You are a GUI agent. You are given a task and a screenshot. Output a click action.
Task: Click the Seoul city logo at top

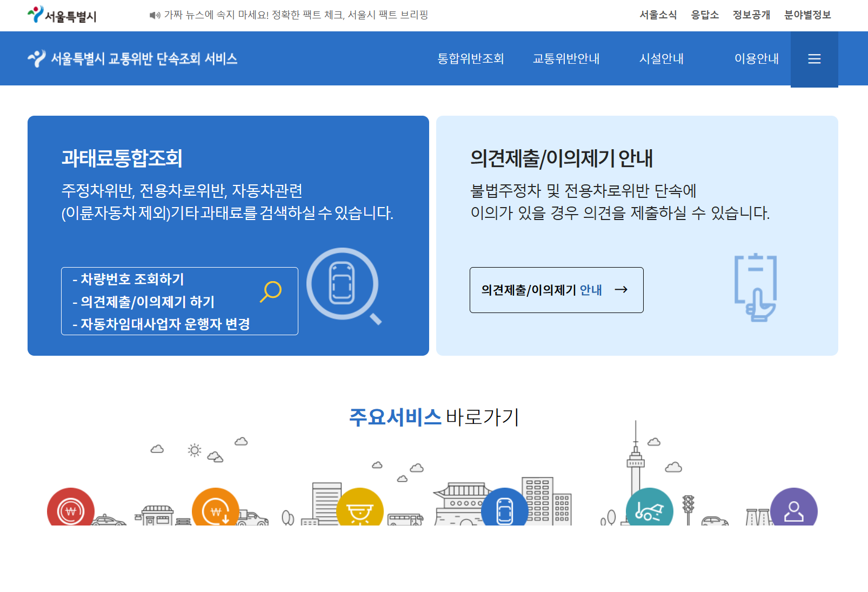[x=62, y=15]
